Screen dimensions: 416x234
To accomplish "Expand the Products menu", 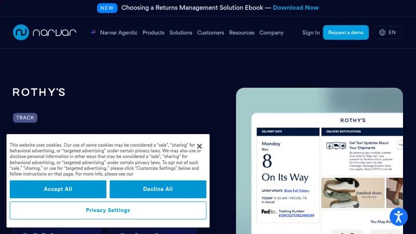I will pyautogui.click(x=153, y=33).
